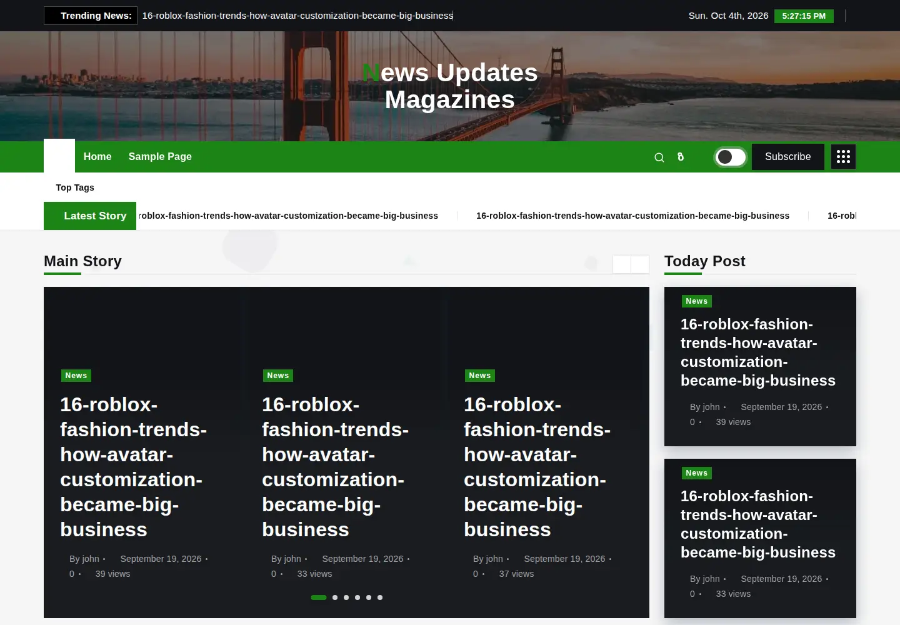Open the Today Post headline above 39 views
Viewport: 900px width, 625px height.
tap(758, 352)
